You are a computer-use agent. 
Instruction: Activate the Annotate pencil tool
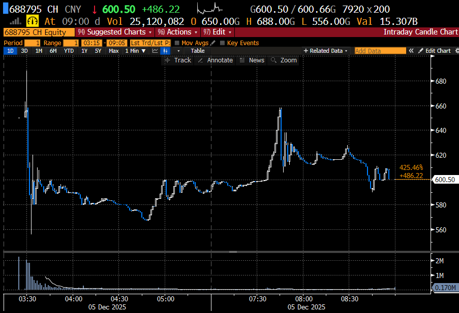[x=215, y=60]
